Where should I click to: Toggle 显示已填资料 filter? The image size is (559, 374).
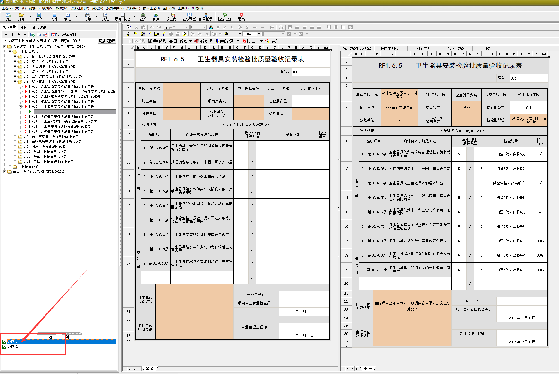[64, 34]
